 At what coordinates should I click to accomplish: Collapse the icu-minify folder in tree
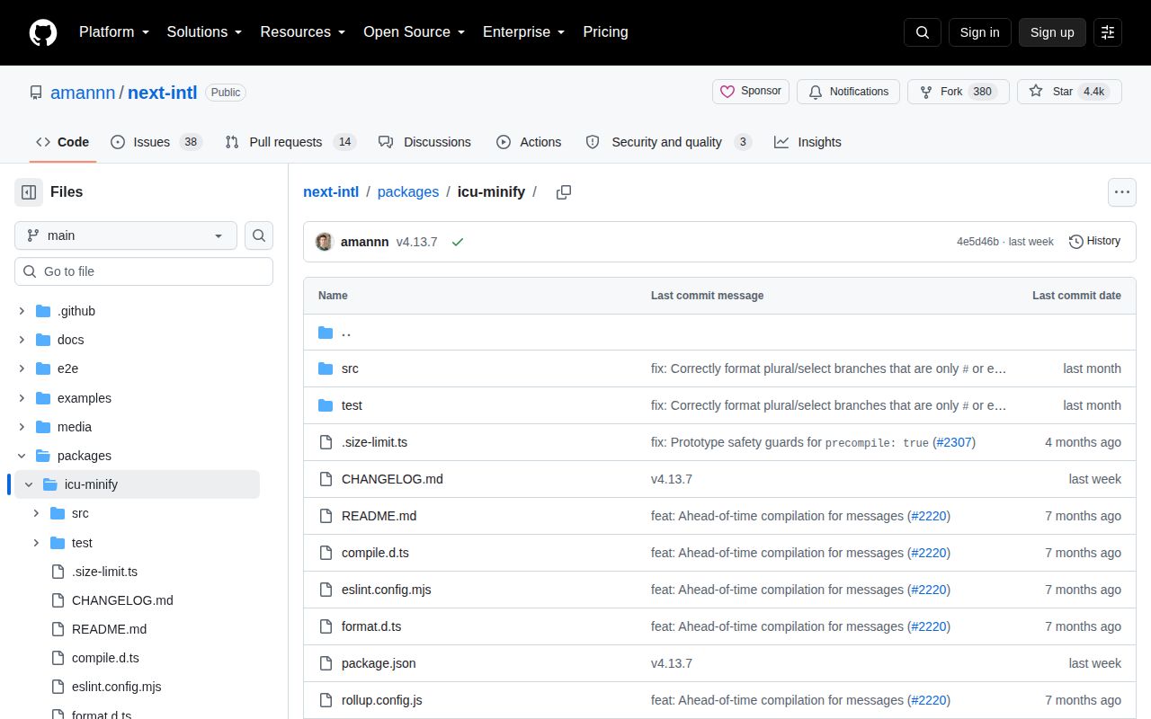(29, 484)
